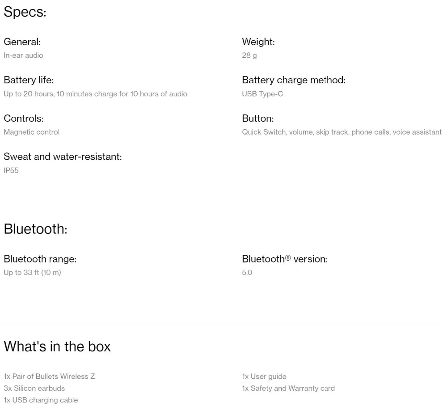Click the What's in the box heading
The image size is (447, 415).
pyautogui.click(x=57, y=346)
